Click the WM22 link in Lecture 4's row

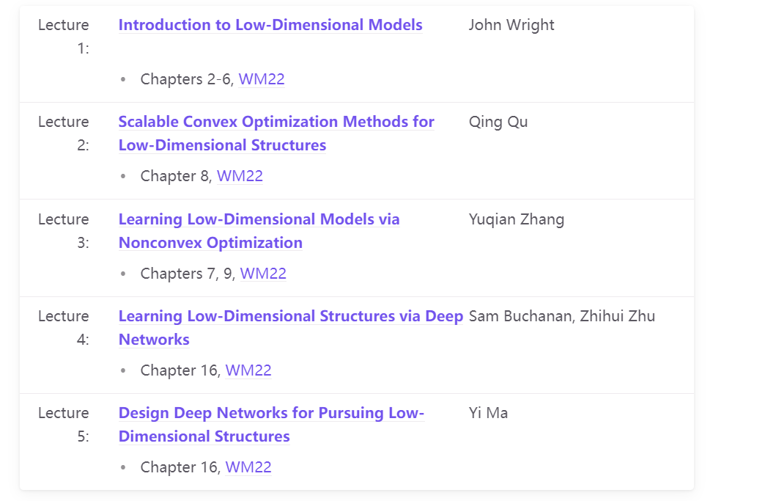tap(248, 370)
